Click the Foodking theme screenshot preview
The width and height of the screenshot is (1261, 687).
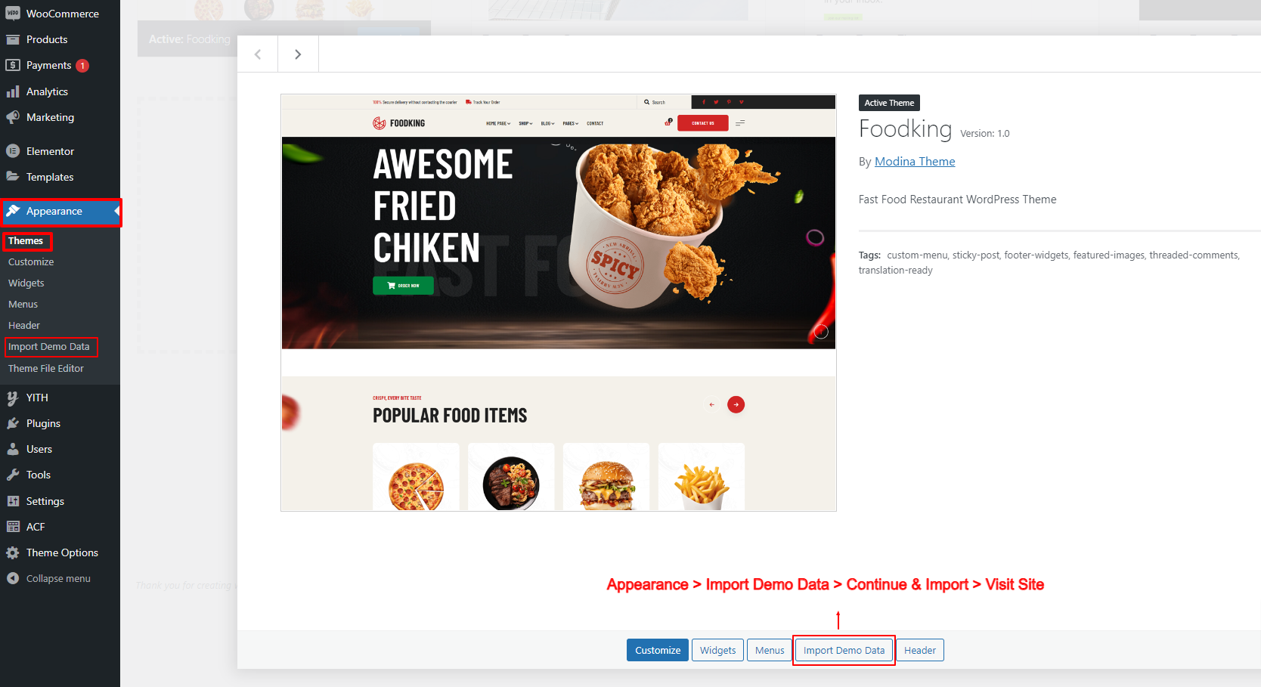point(559,302)
